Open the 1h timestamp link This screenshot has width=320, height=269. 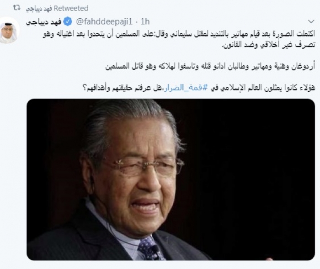click(x=145, y=21)
